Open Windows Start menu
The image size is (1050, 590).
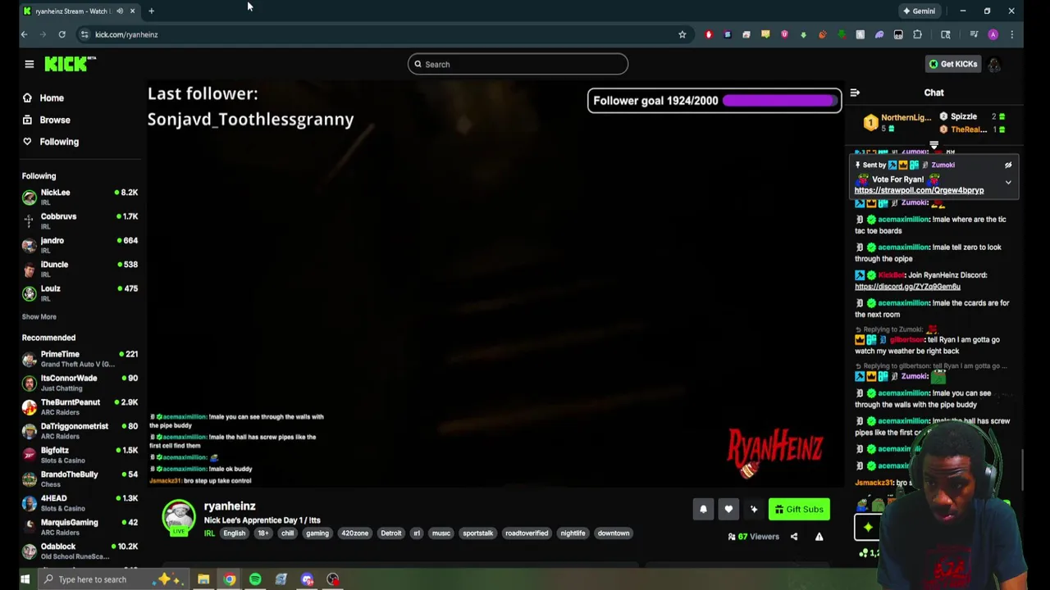pos(25,579)
